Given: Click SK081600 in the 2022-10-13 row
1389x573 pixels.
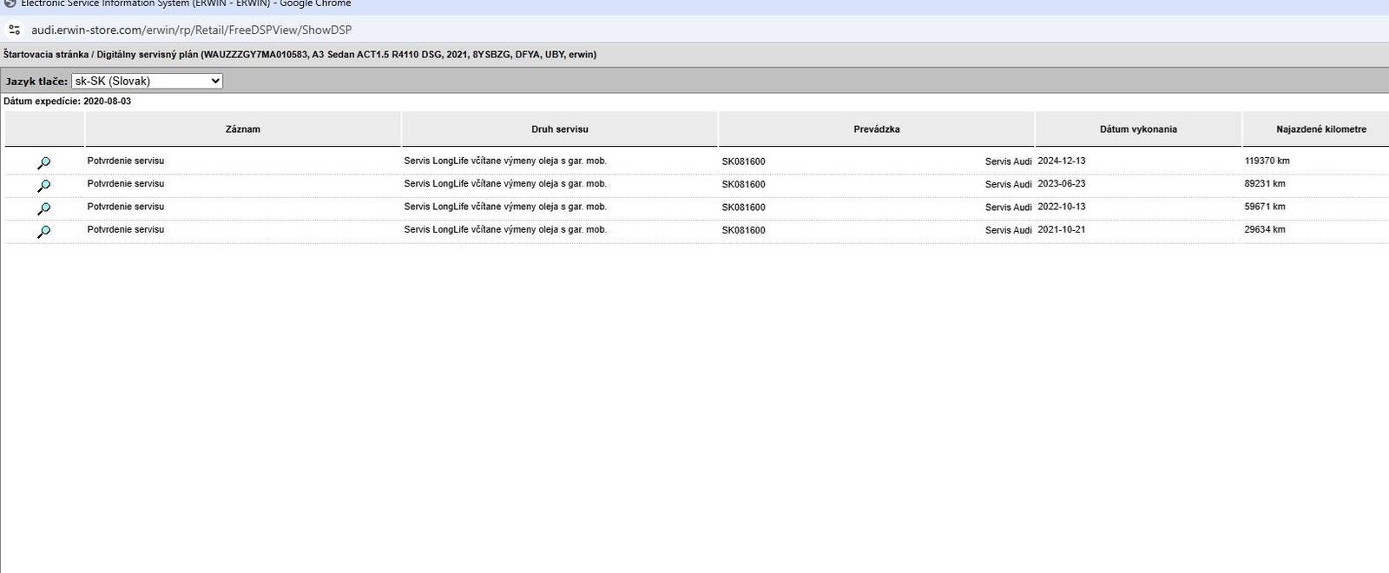Looking at the screenshot, I should coord(744,207).
